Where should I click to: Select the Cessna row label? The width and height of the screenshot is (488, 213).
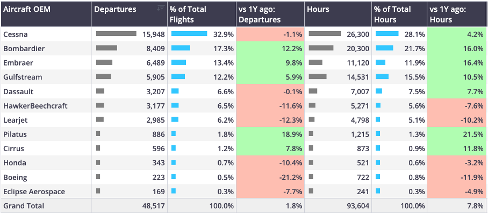pyautogui.click(x=16, y=34)
